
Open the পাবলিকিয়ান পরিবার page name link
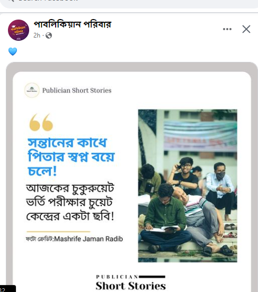(72, 24)
